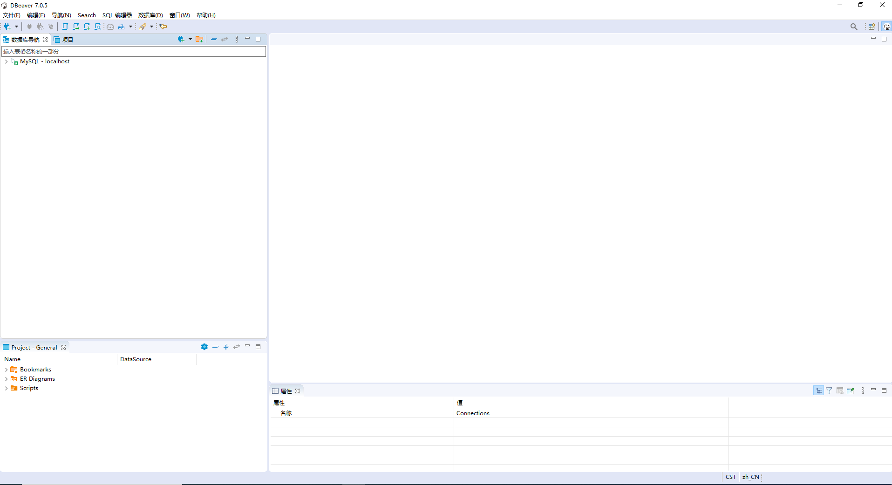Viewport: 892px width, 485px height.
Task: Click the New Connection plug icon in main toolbar
Action: [7, 27]
